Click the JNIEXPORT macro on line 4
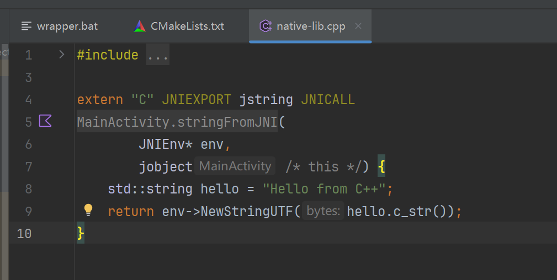The image size is (557, 280). point(197,99)
